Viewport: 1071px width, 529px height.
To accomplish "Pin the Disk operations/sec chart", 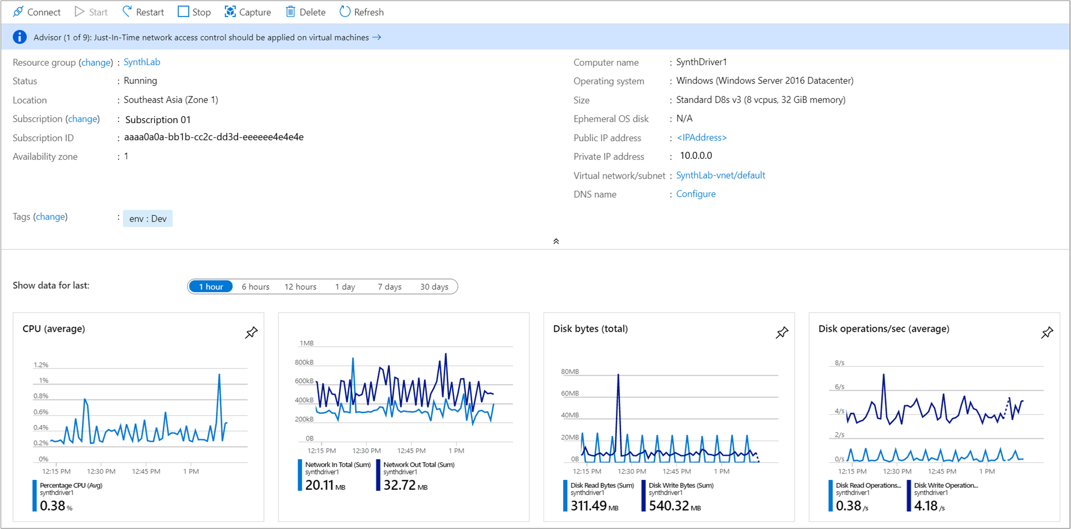I will [x=1047, y=332].
